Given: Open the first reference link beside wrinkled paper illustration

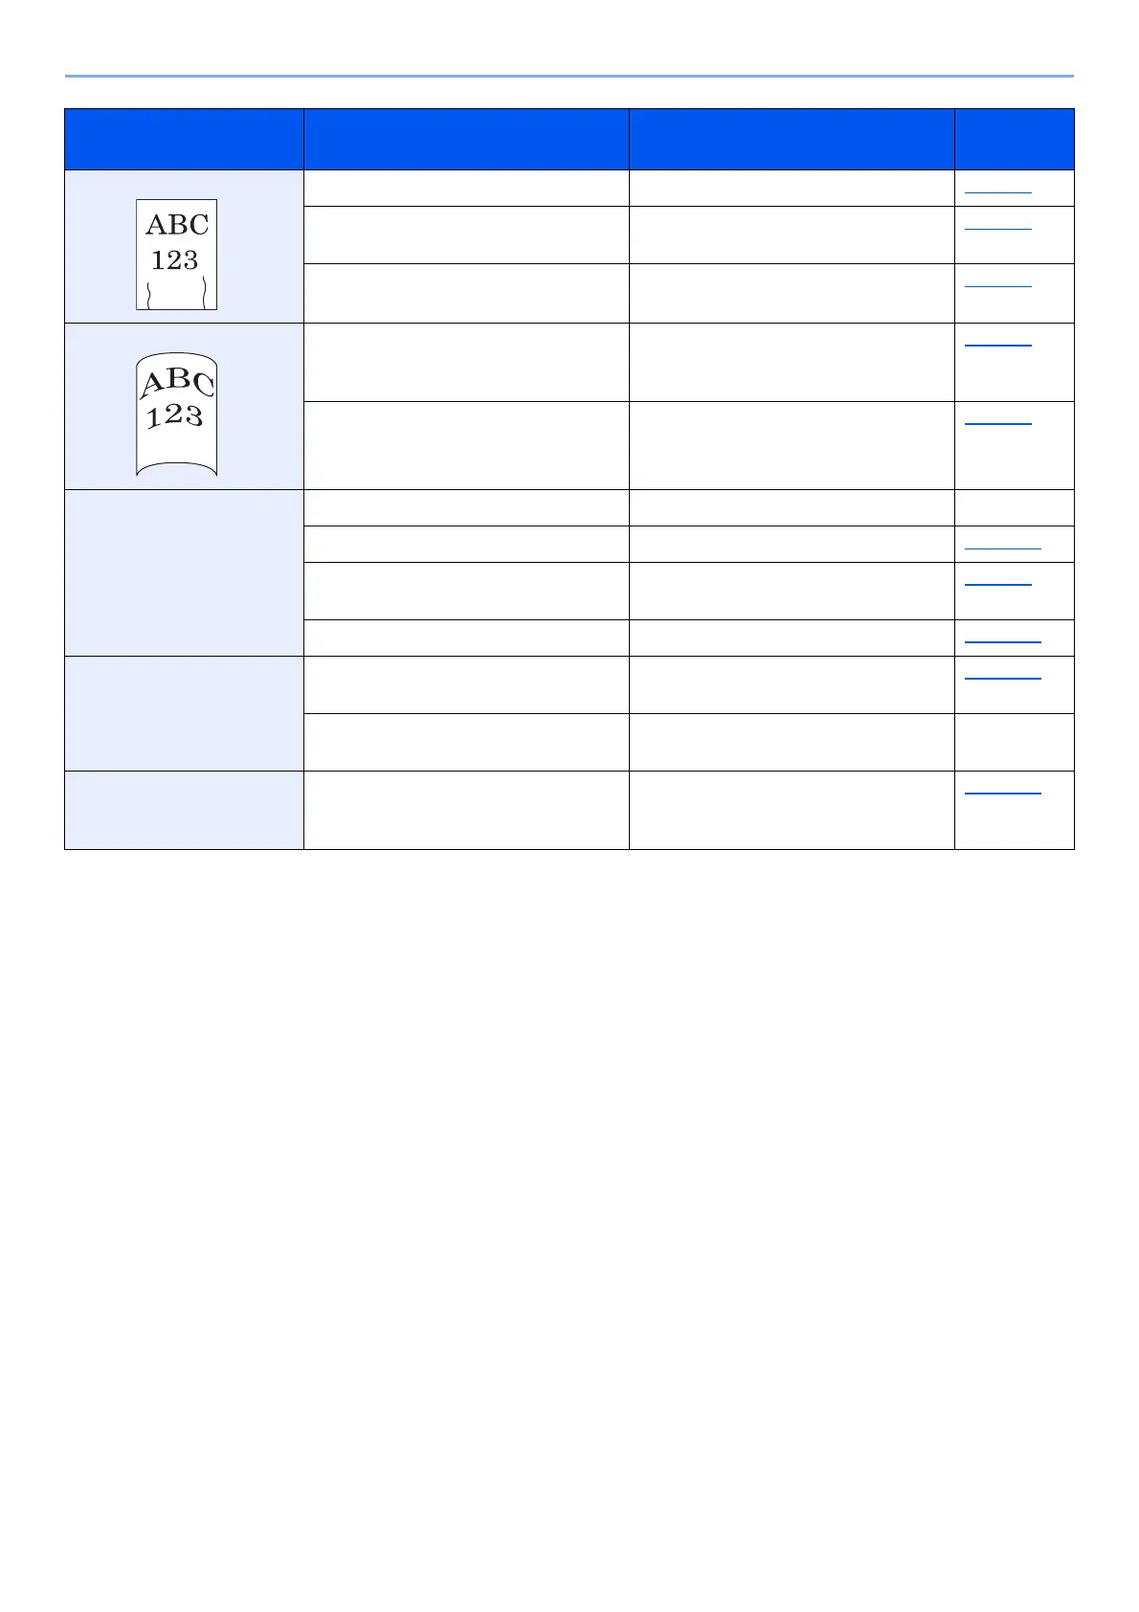Looking at the screenshot, I should click(997, 191).
